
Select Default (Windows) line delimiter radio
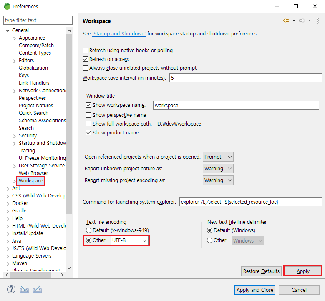tap(209, 230)
